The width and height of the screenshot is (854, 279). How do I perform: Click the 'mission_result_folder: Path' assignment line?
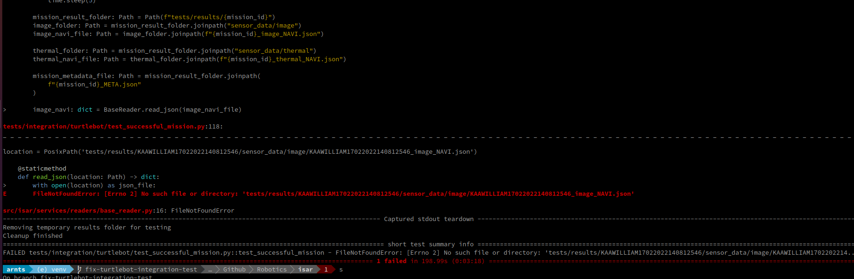[154, 17]
